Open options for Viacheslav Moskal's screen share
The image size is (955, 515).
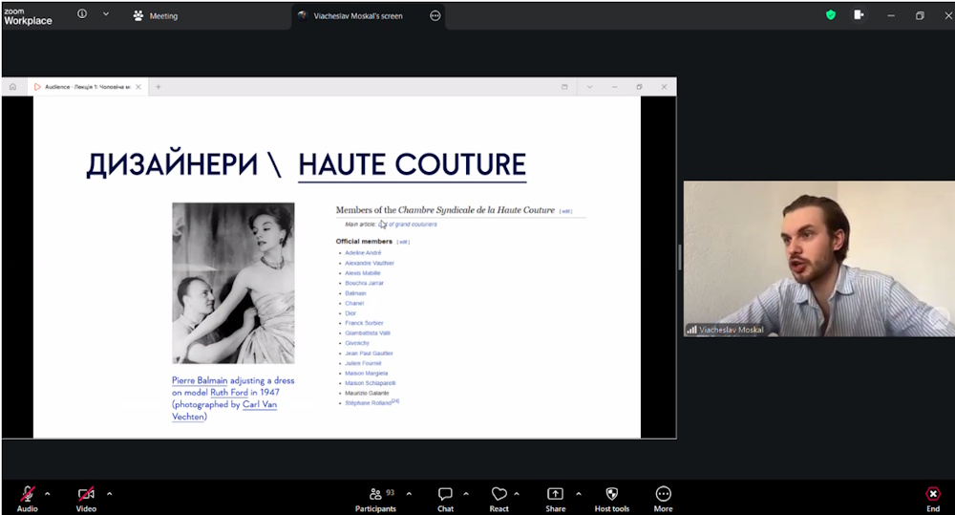(x=435, y=16)
